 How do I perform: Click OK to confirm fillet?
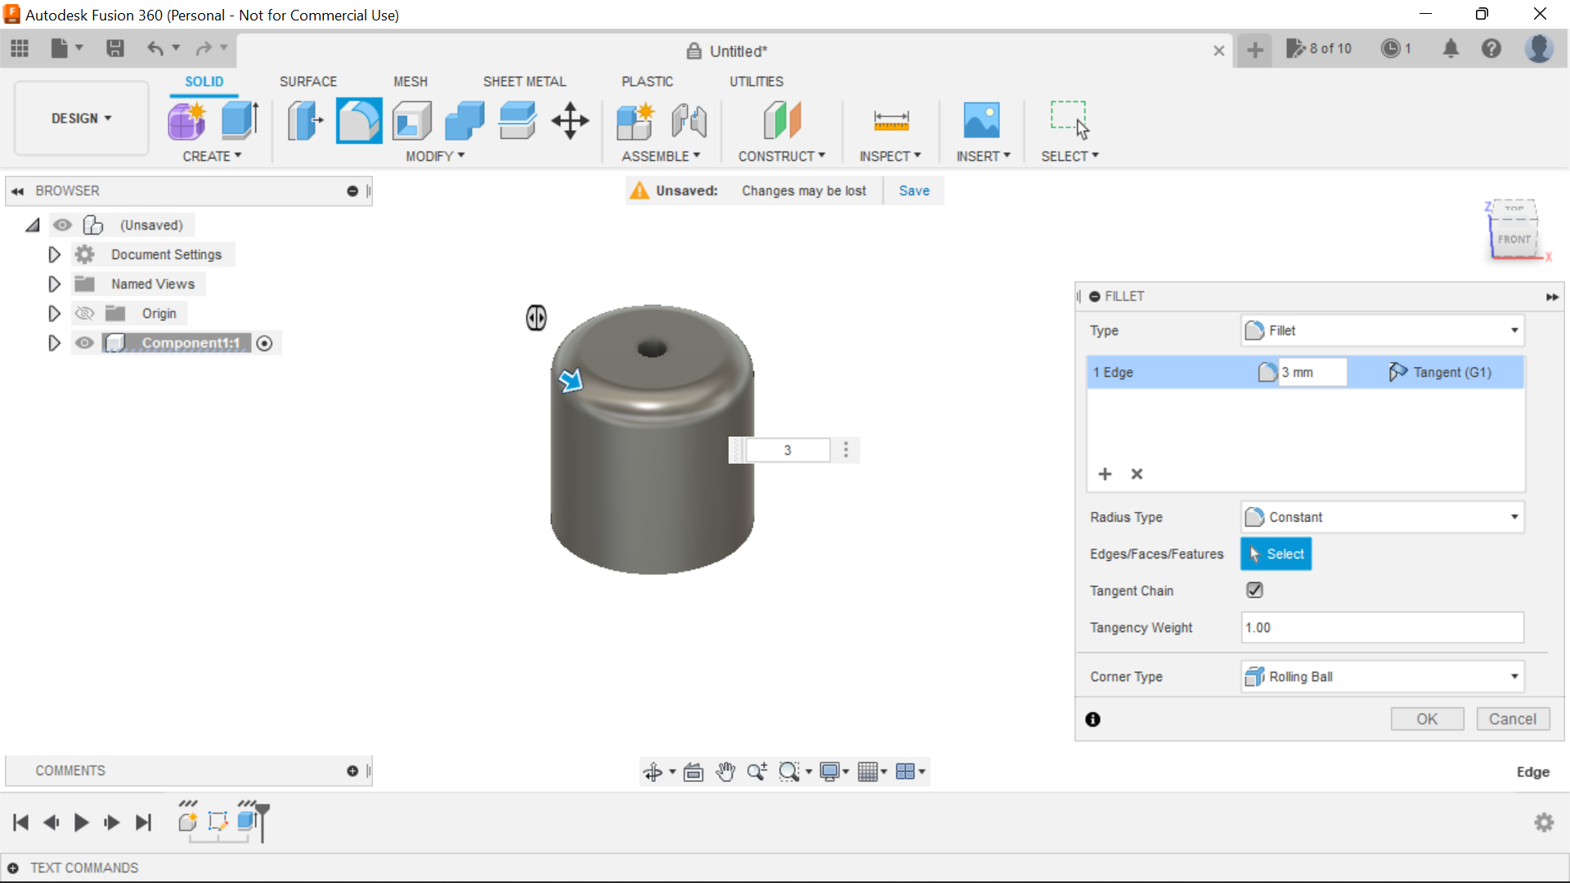1427,718
